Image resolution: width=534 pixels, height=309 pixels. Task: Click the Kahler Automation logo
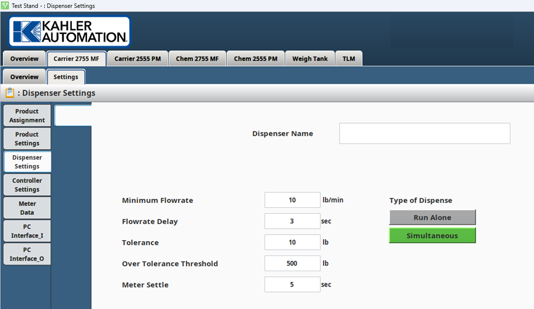click(69, 32)
